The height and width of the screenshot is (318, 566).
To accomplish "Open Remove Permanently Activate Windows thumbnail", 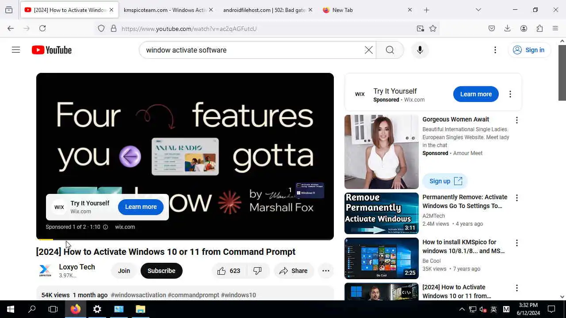I will [x=382, y=213].
